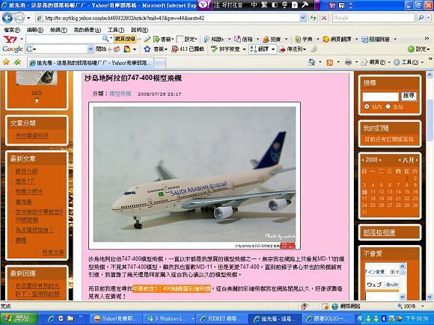Open the Google toolbar search box dropdown

91,49
